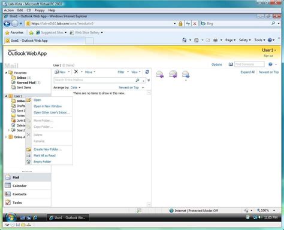Switch to the Contacts module
The image size is (284, 230).
coord(28,194)
